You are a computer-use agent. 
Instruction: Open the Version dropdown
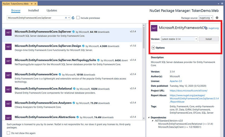click(179, 39)
